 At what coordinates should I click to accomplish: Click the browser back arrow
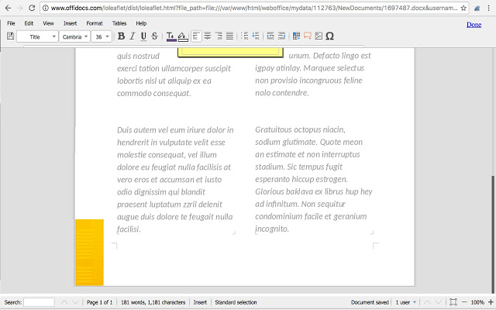click(8, 8)
